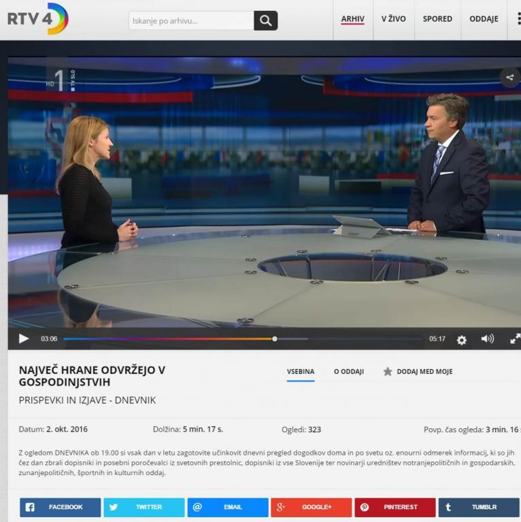Click PRISPEVKI IN IZJAVE - DNEVNIK link
The image size is (521, 522).
[87, 400]
